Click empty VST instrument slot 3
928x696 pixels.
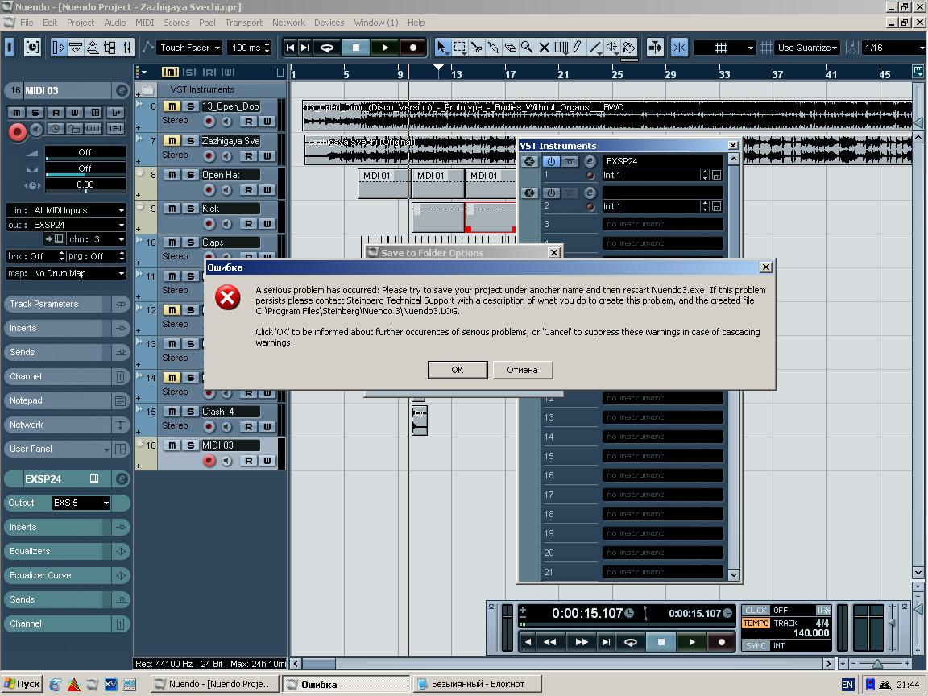[x=662, y=224]
